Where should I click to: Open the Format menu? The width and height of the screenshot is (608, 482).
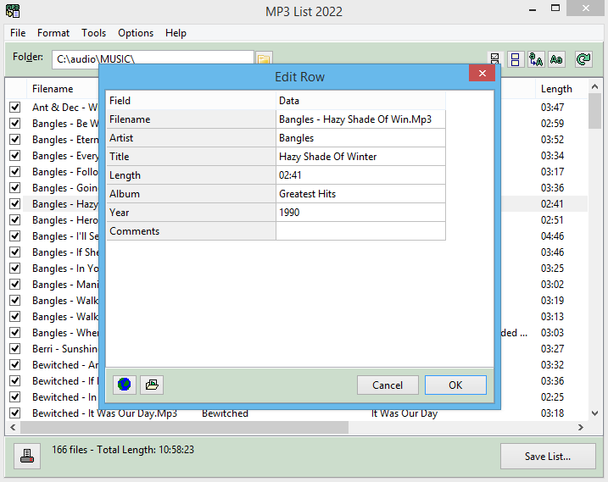point(53,33)
